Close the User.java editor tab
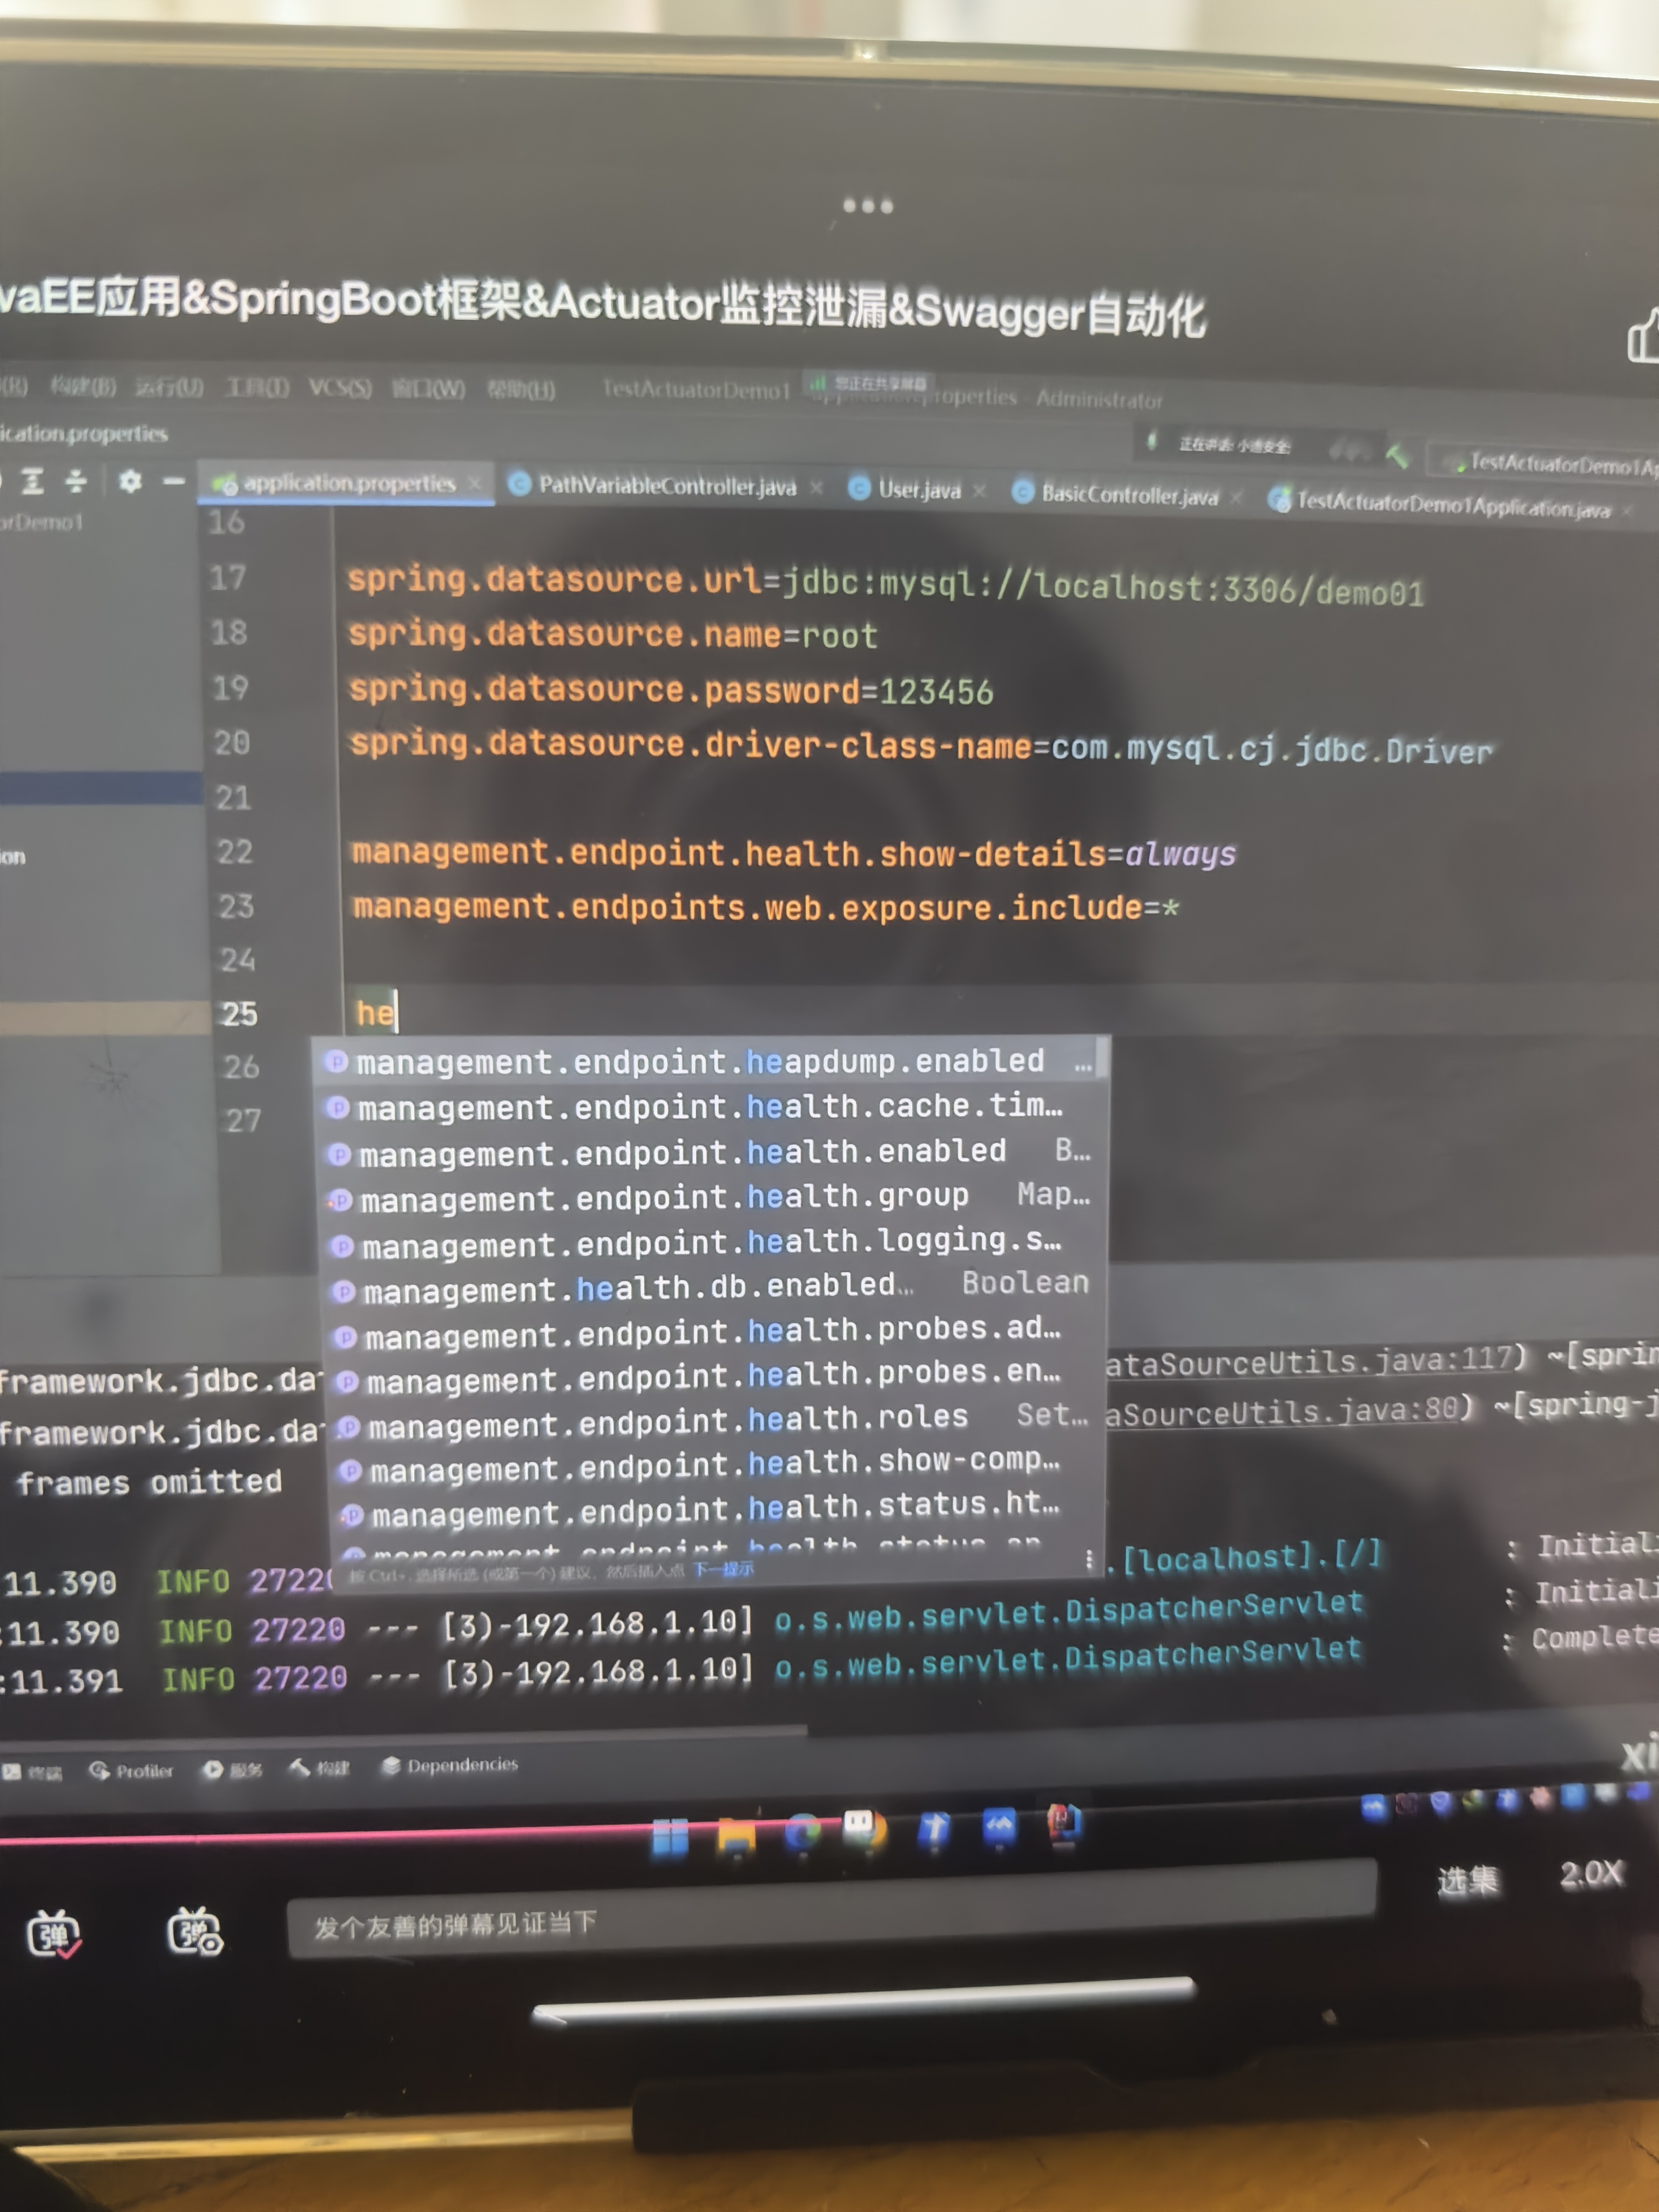 (x=979, y=490)
